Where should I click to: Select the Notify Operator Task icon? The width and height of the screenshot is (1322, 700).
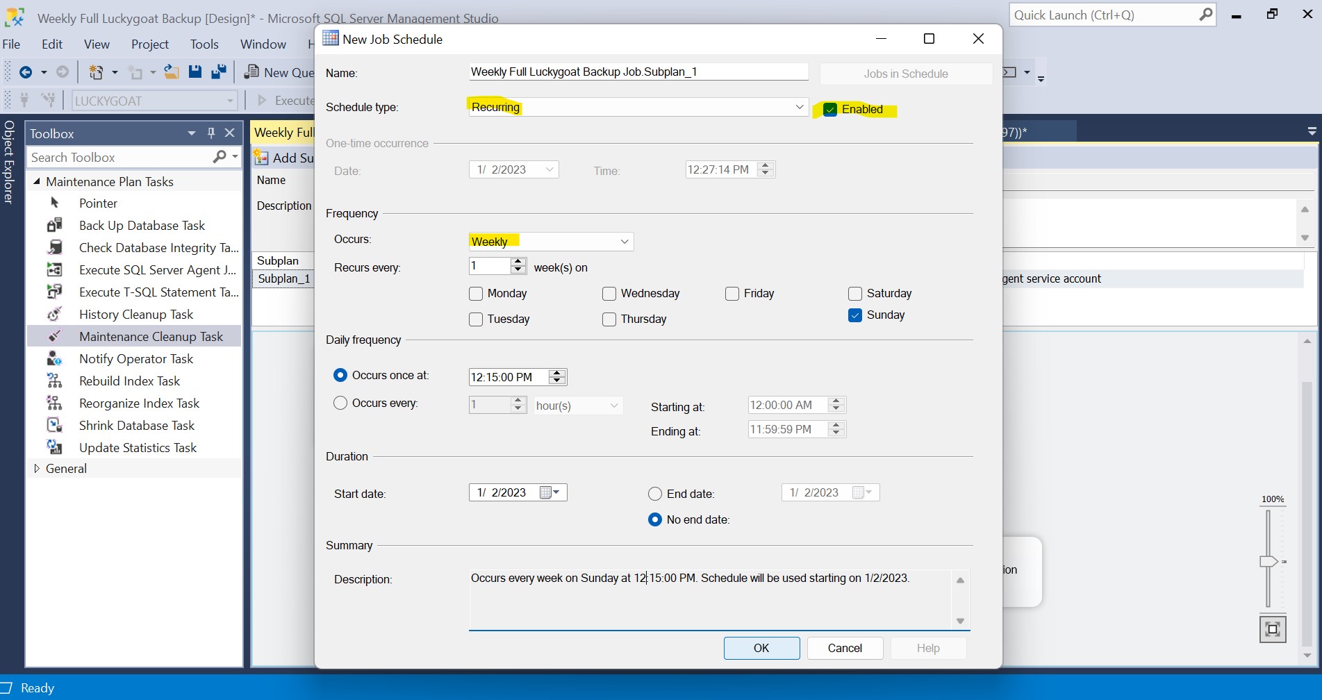coord(54,359)
